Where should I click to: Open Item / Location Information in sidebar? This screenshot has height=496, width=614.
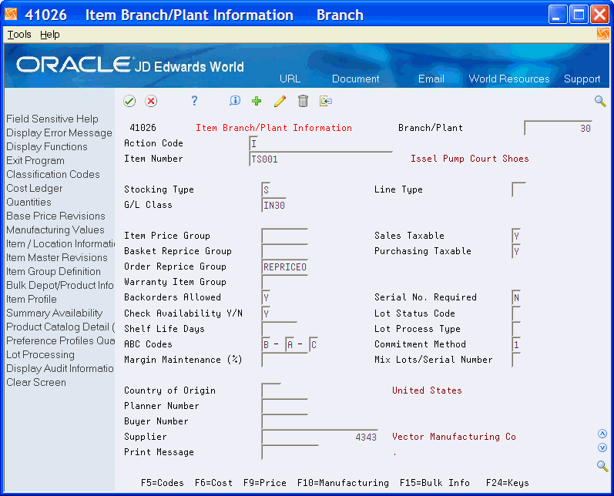pos(60,243)
